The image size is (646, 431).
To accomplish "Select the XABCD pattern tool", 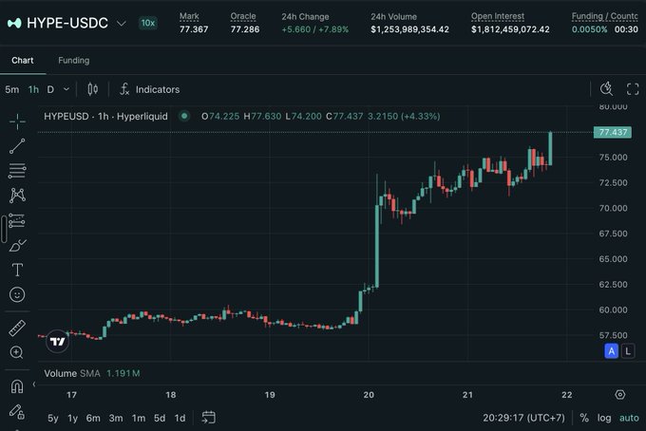I will coord(17,196).
